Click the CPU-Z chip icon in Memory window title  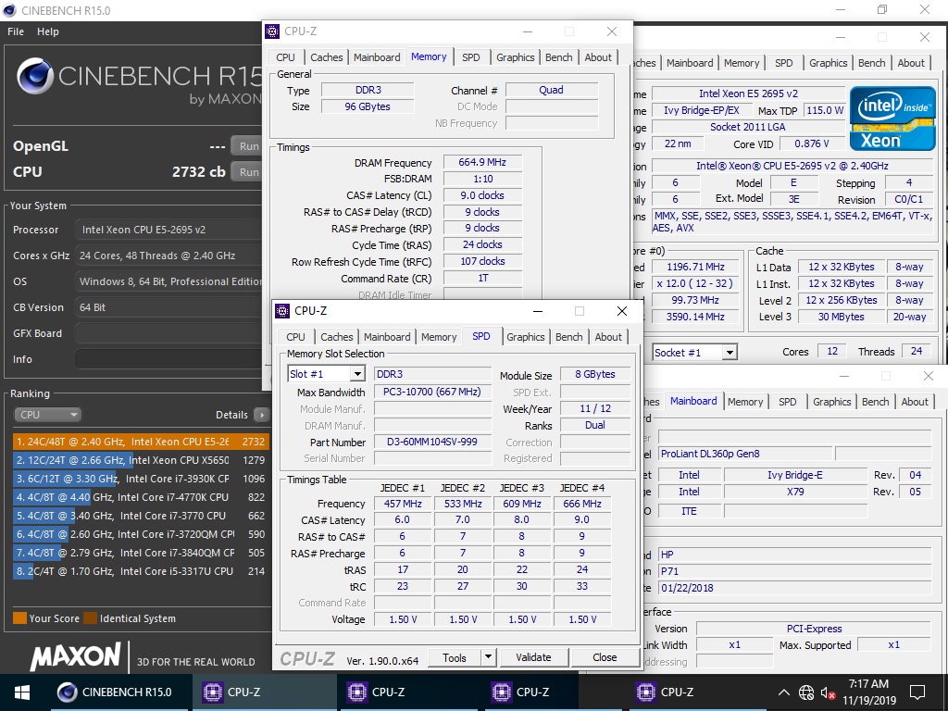click(x=273, y=31)
